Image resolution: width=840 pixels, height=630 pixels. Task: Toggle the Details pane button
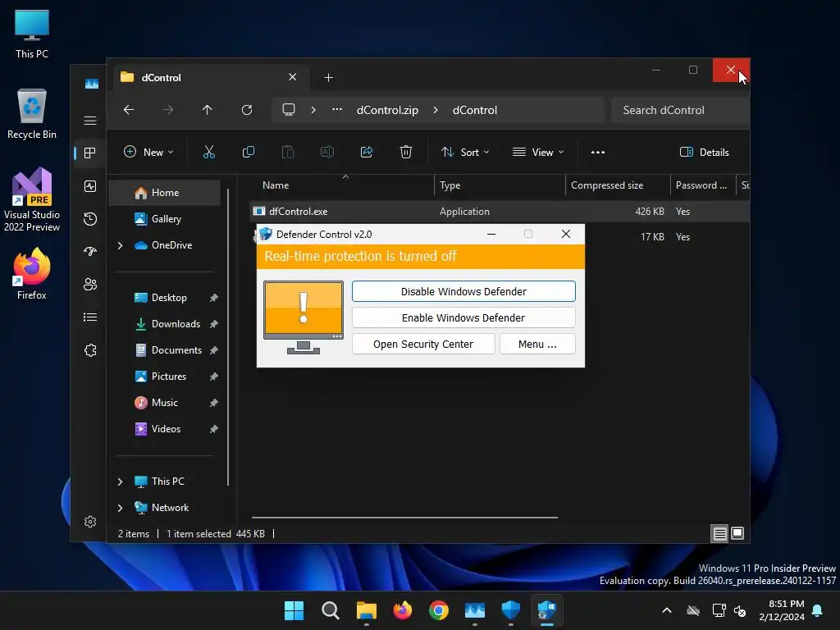pyautogui.click(x=704, y=152)
